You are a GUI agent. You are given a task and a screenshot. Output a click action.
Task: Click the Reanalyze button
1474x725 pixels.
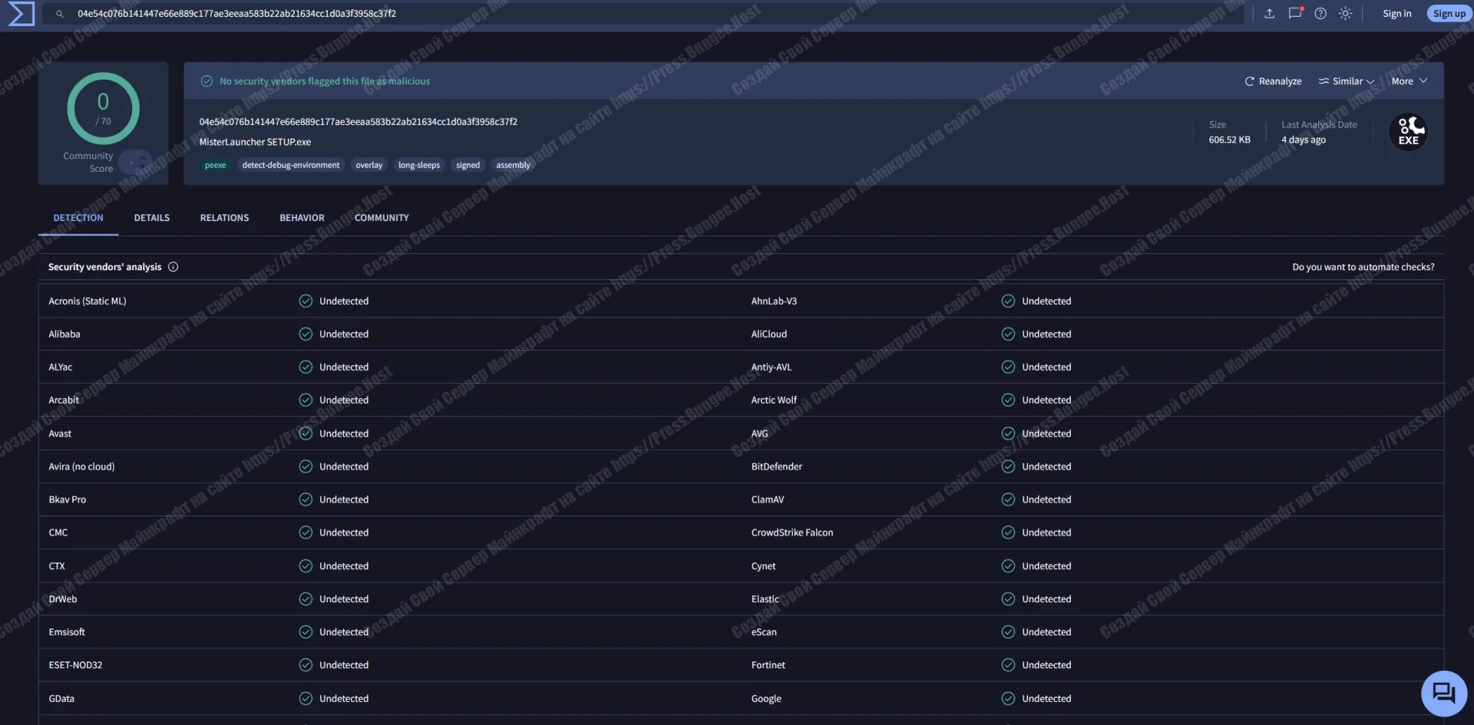click(1273, 81)
